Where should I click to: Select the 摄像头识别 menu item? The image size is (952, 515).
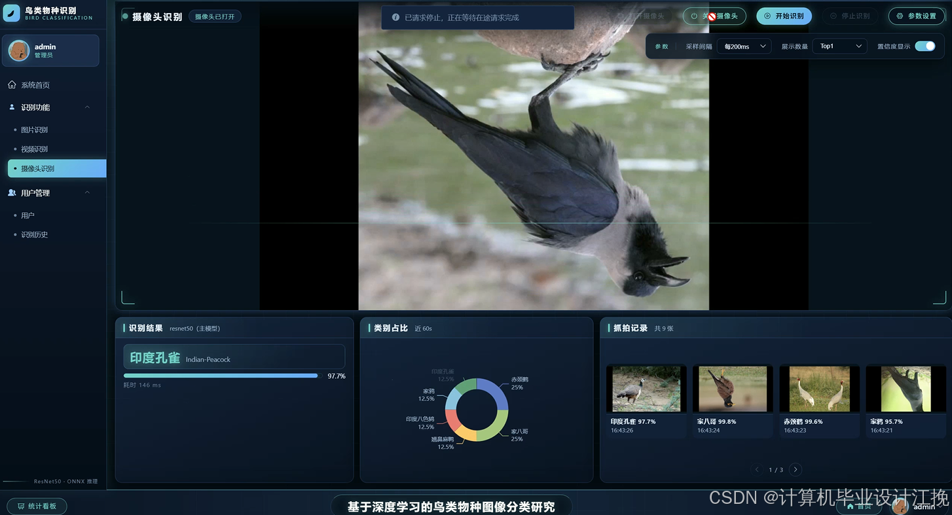pos(57,168)
